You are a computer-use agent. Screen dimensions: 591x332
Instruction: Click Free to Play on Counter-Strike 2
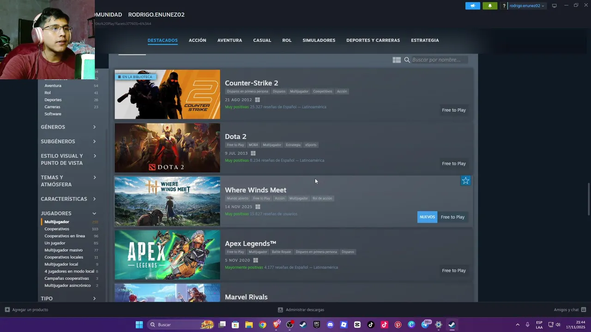[454, 110]
